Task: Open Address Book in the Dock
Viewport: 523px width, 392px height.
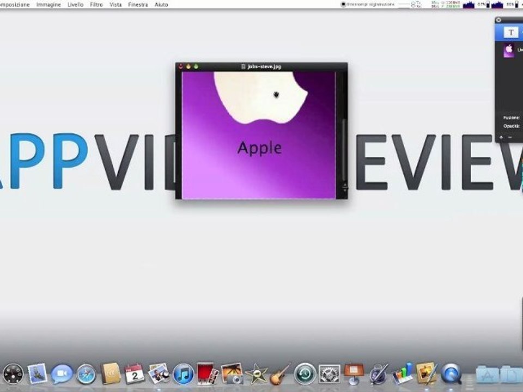Action: (111, 373)
